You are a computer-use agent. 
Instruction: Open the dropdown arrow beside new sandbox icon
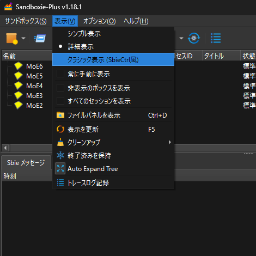pos(23,38)
